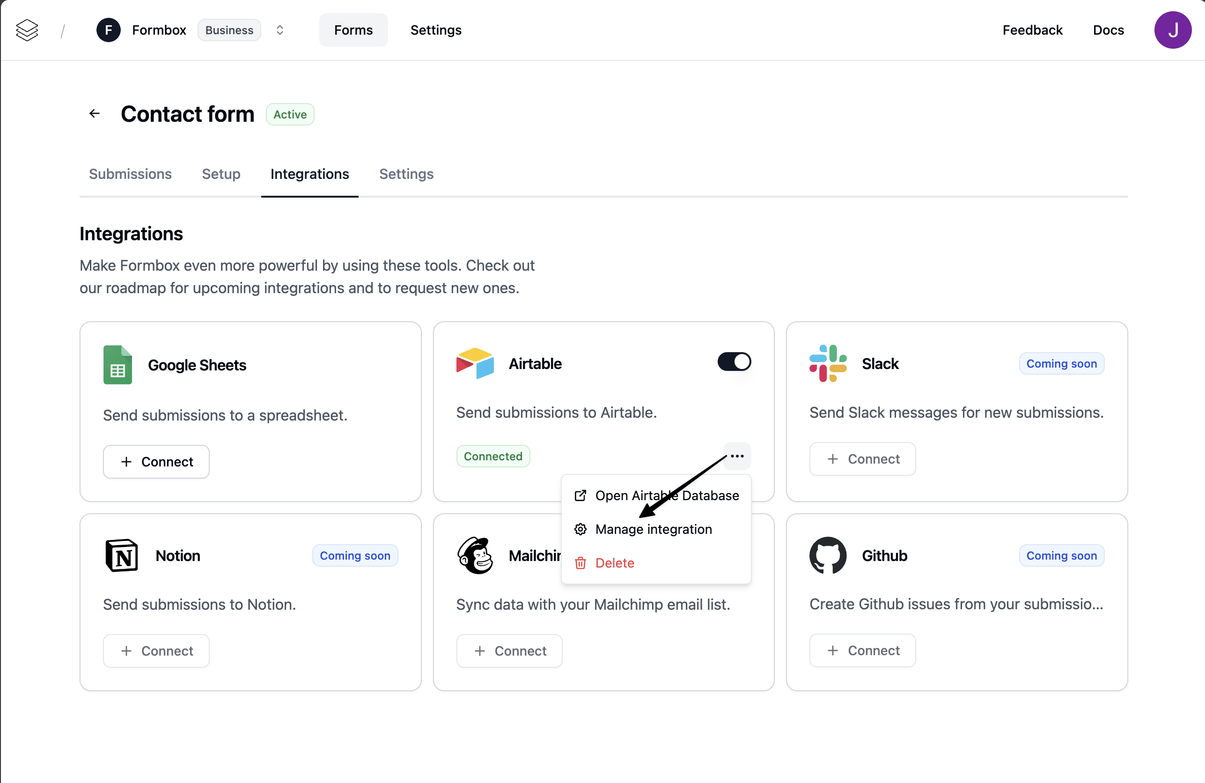Toggle off the Airtable integration switch
This screenshot has width=1205, height=783.
tap(734, 362)
